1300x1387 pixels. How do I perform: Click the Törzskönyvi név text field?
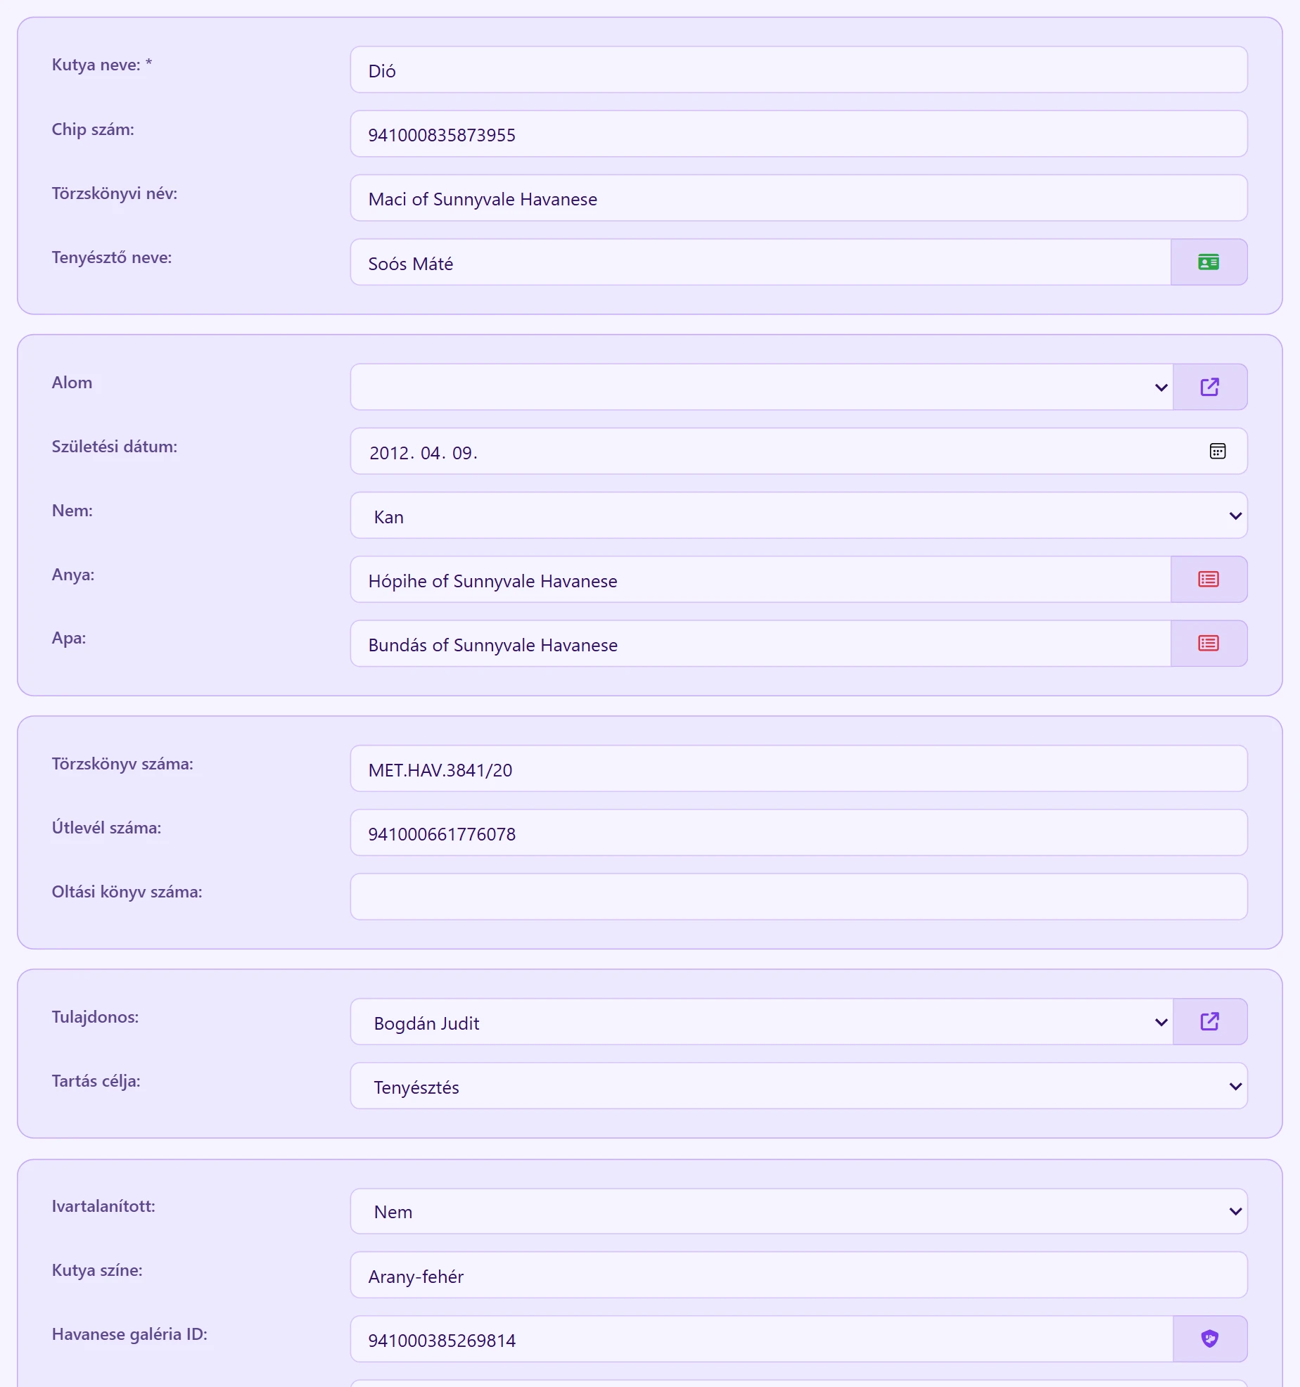pos(798,198)
